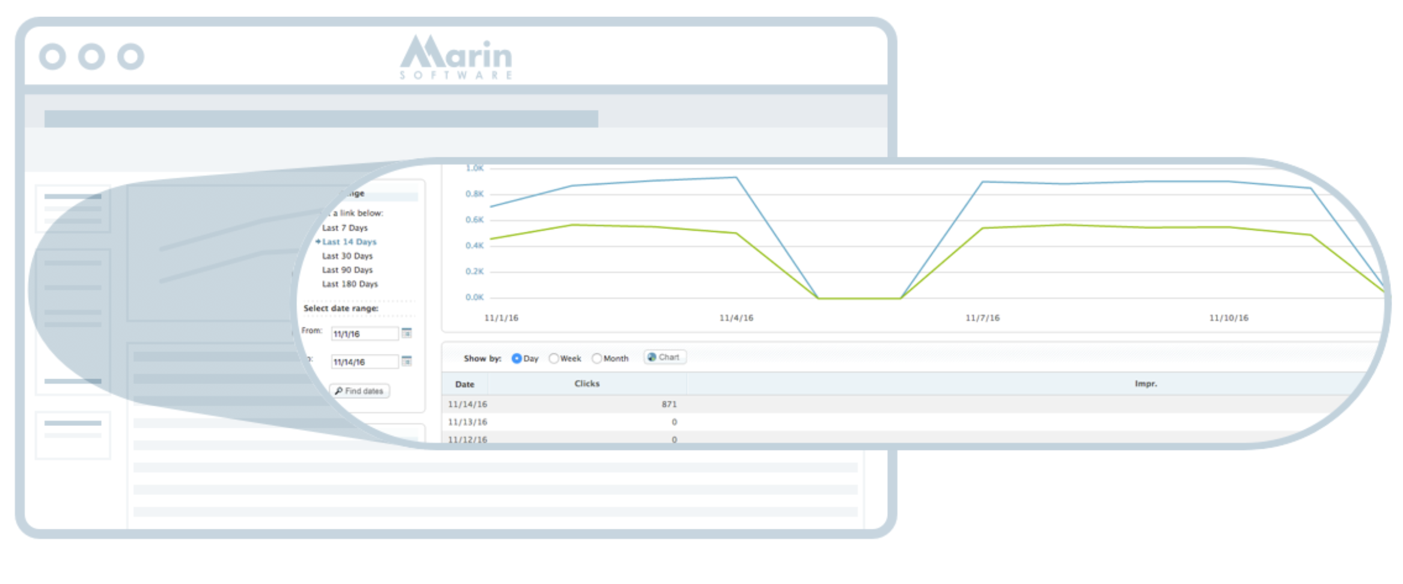This screenshot has width=1403, height=584.
Task: Click the 11/10/16 chart axis label
Action: 1229,318
